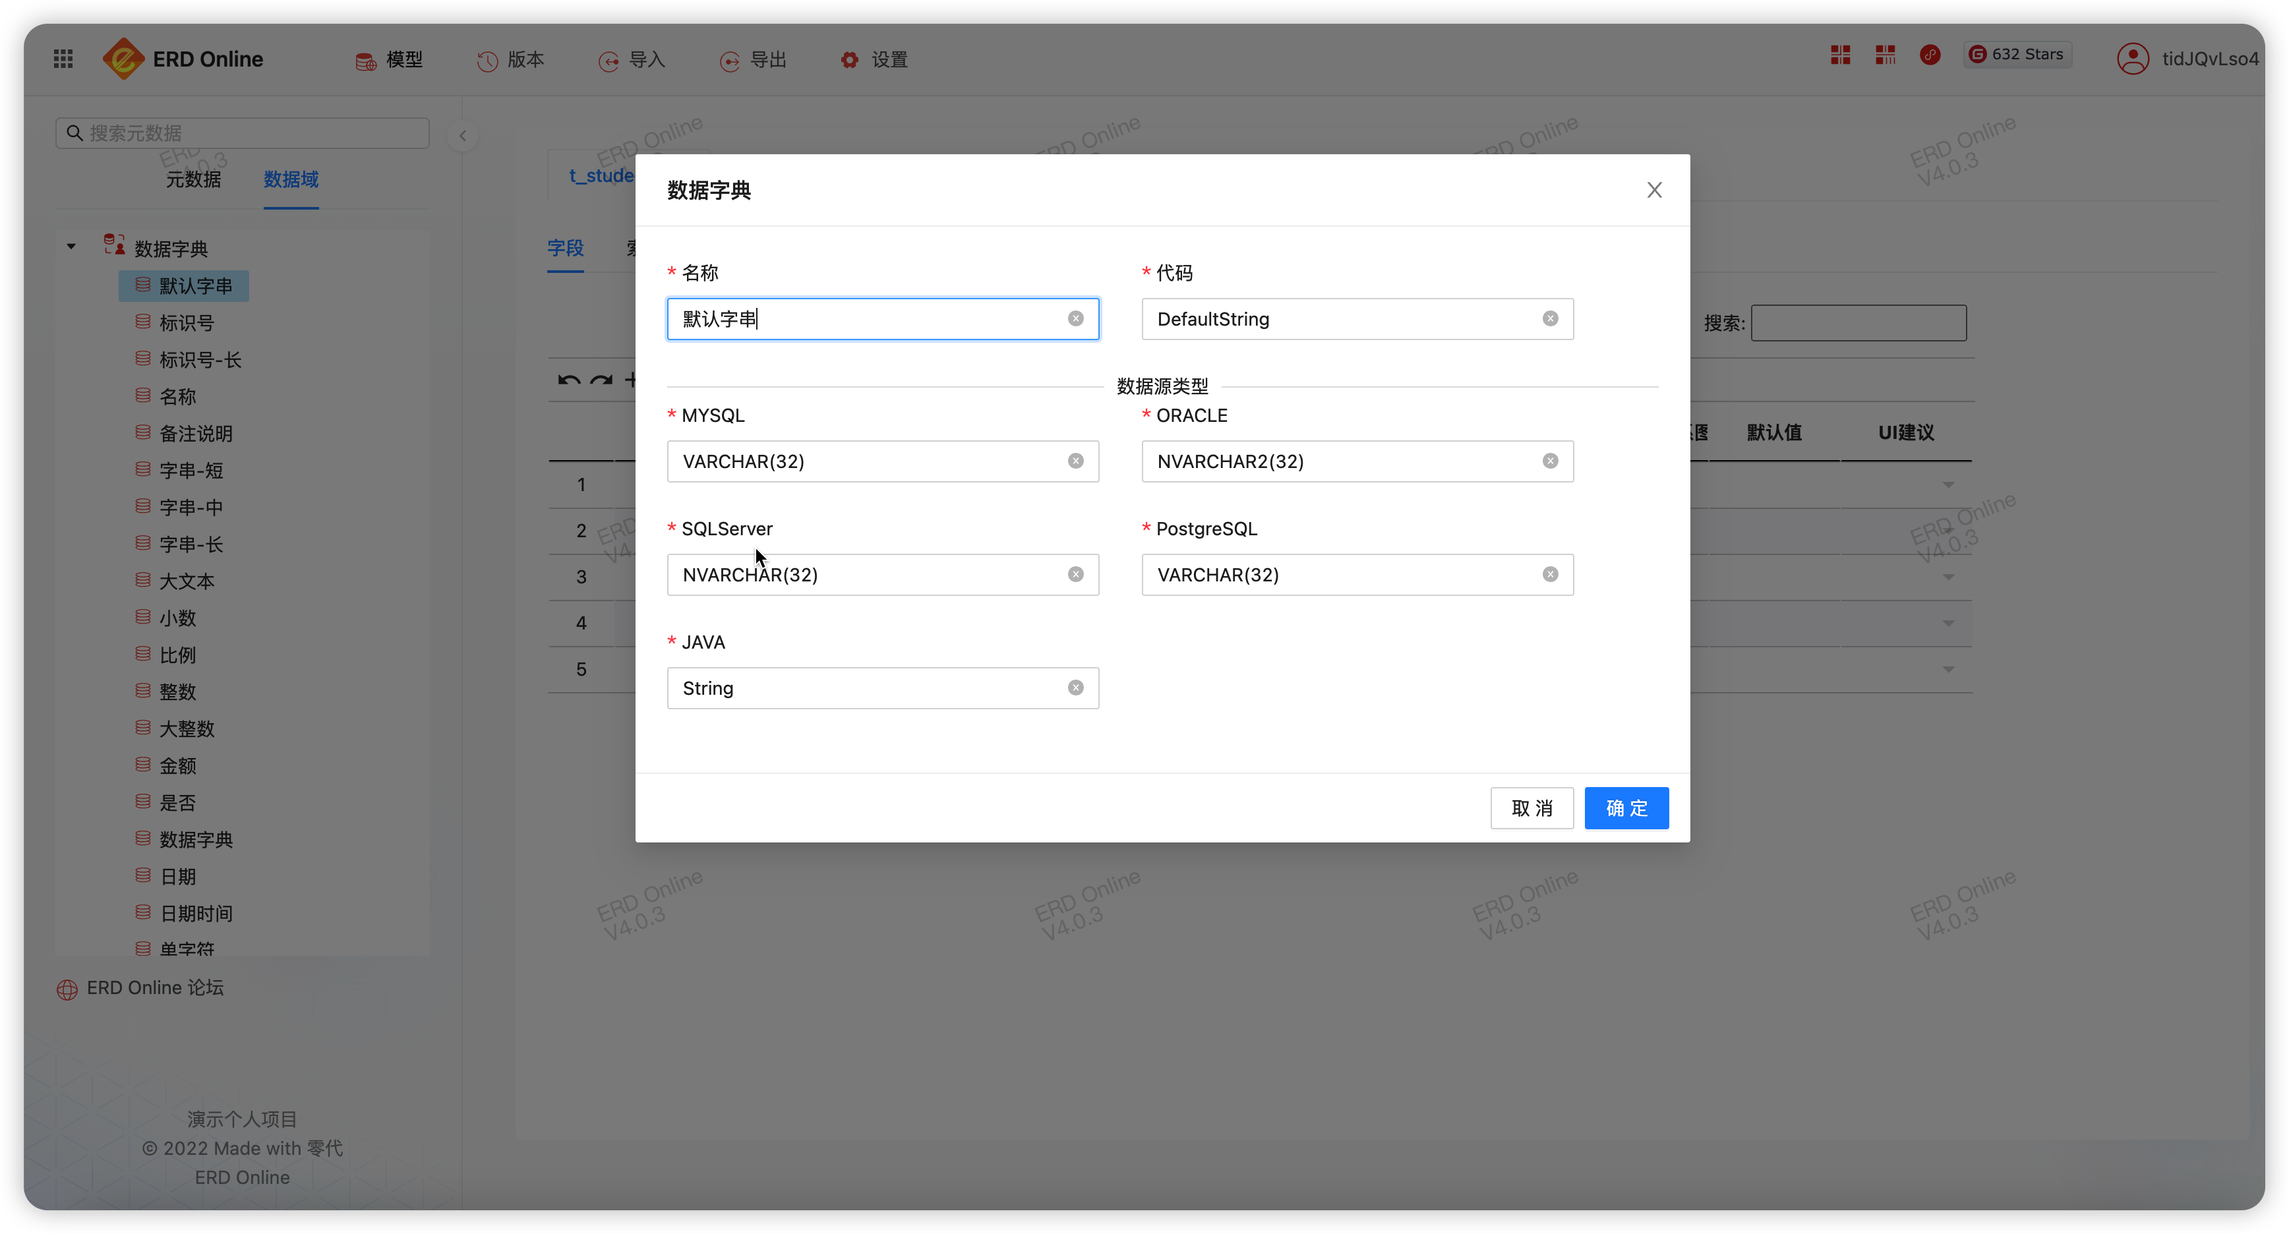Click the 取消 button
The width and height of the screenshot is (2289, 1234).
click(1532, 808)
